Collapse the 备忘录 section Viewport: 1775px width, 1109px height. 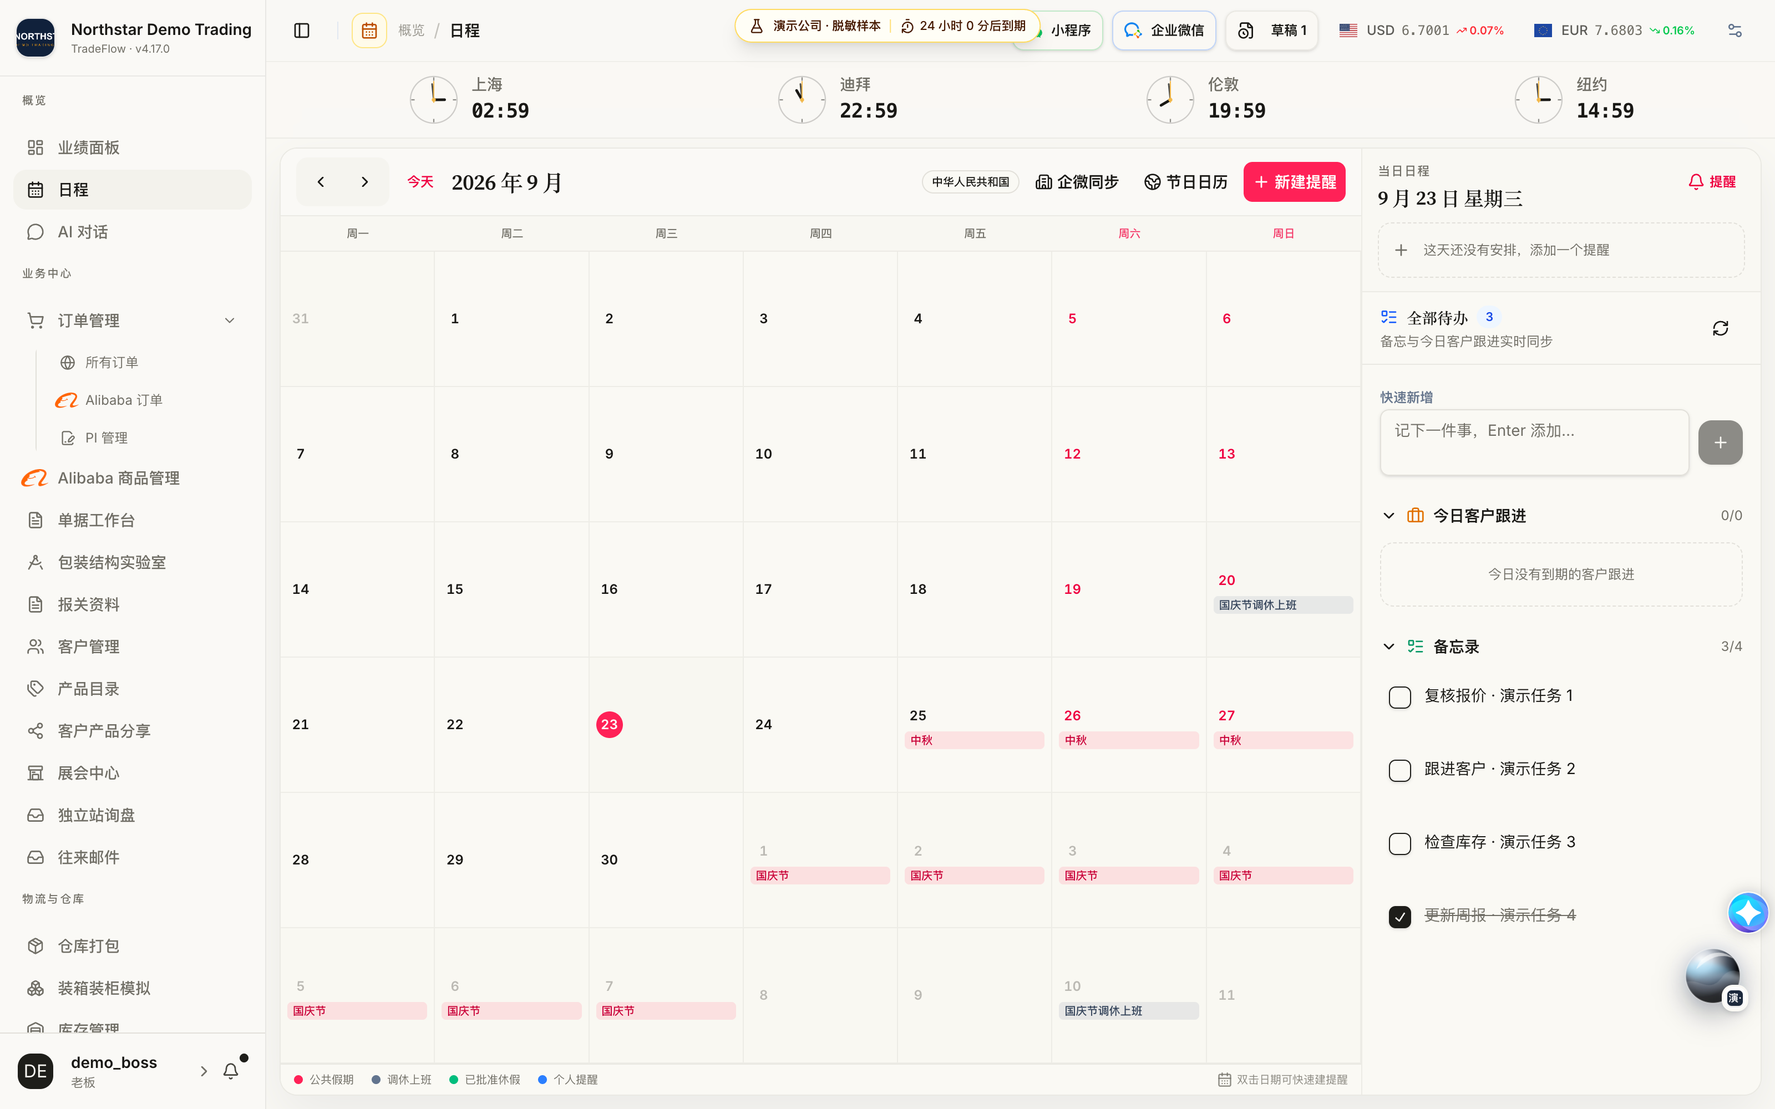[x=1388, y=646]
